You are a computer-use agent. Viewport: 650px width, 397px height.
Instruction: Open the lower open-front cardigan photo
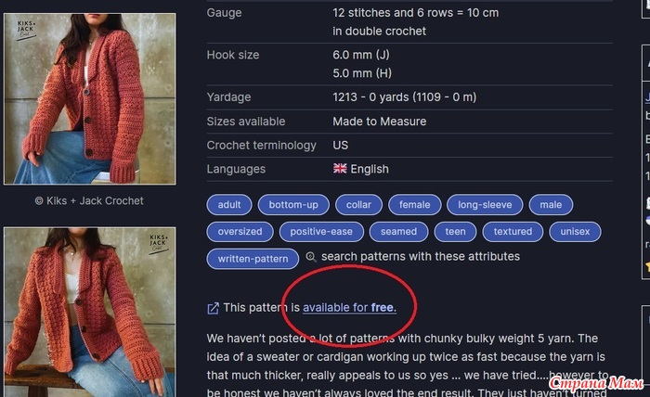pos(89,312)
